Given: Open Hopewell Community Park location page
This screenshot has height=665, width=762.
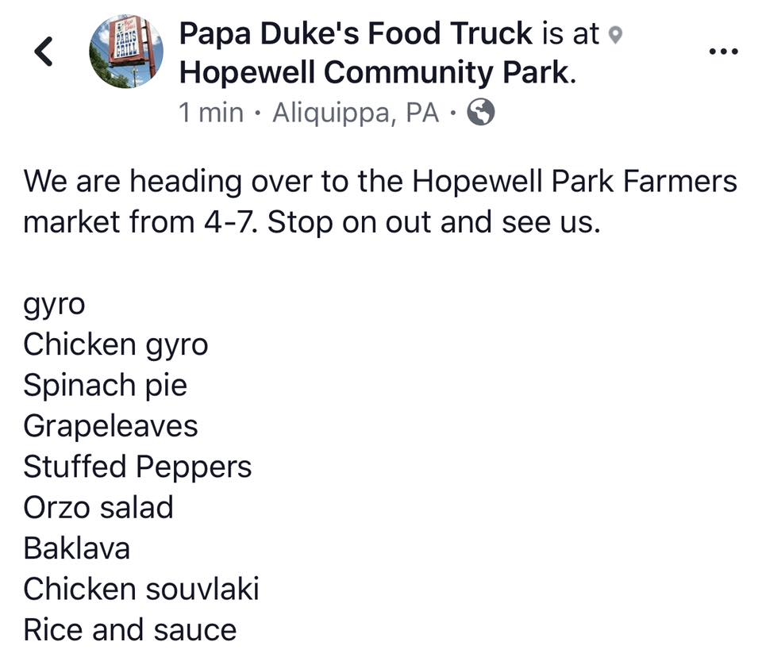Looking at the screenshot, I should (x=374, y=73).
